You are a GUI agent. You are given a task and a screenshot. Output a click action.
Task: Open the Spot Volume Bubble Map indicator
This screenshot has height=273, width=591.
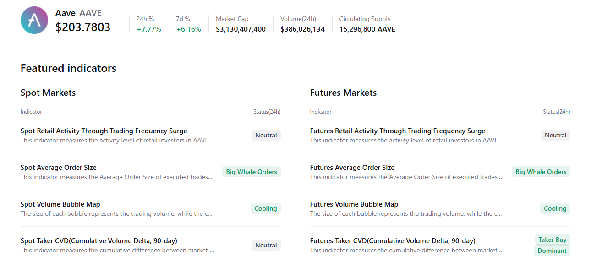click(60, 204)
